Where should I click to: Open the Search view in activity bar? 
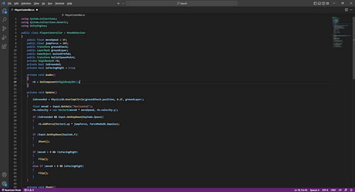(x=4, y=20)
